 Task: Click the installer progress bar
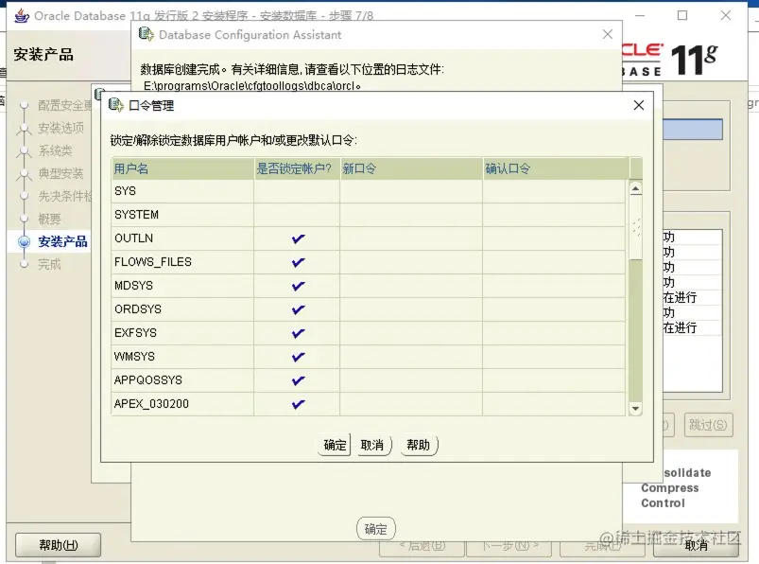[x=693, y=130]
